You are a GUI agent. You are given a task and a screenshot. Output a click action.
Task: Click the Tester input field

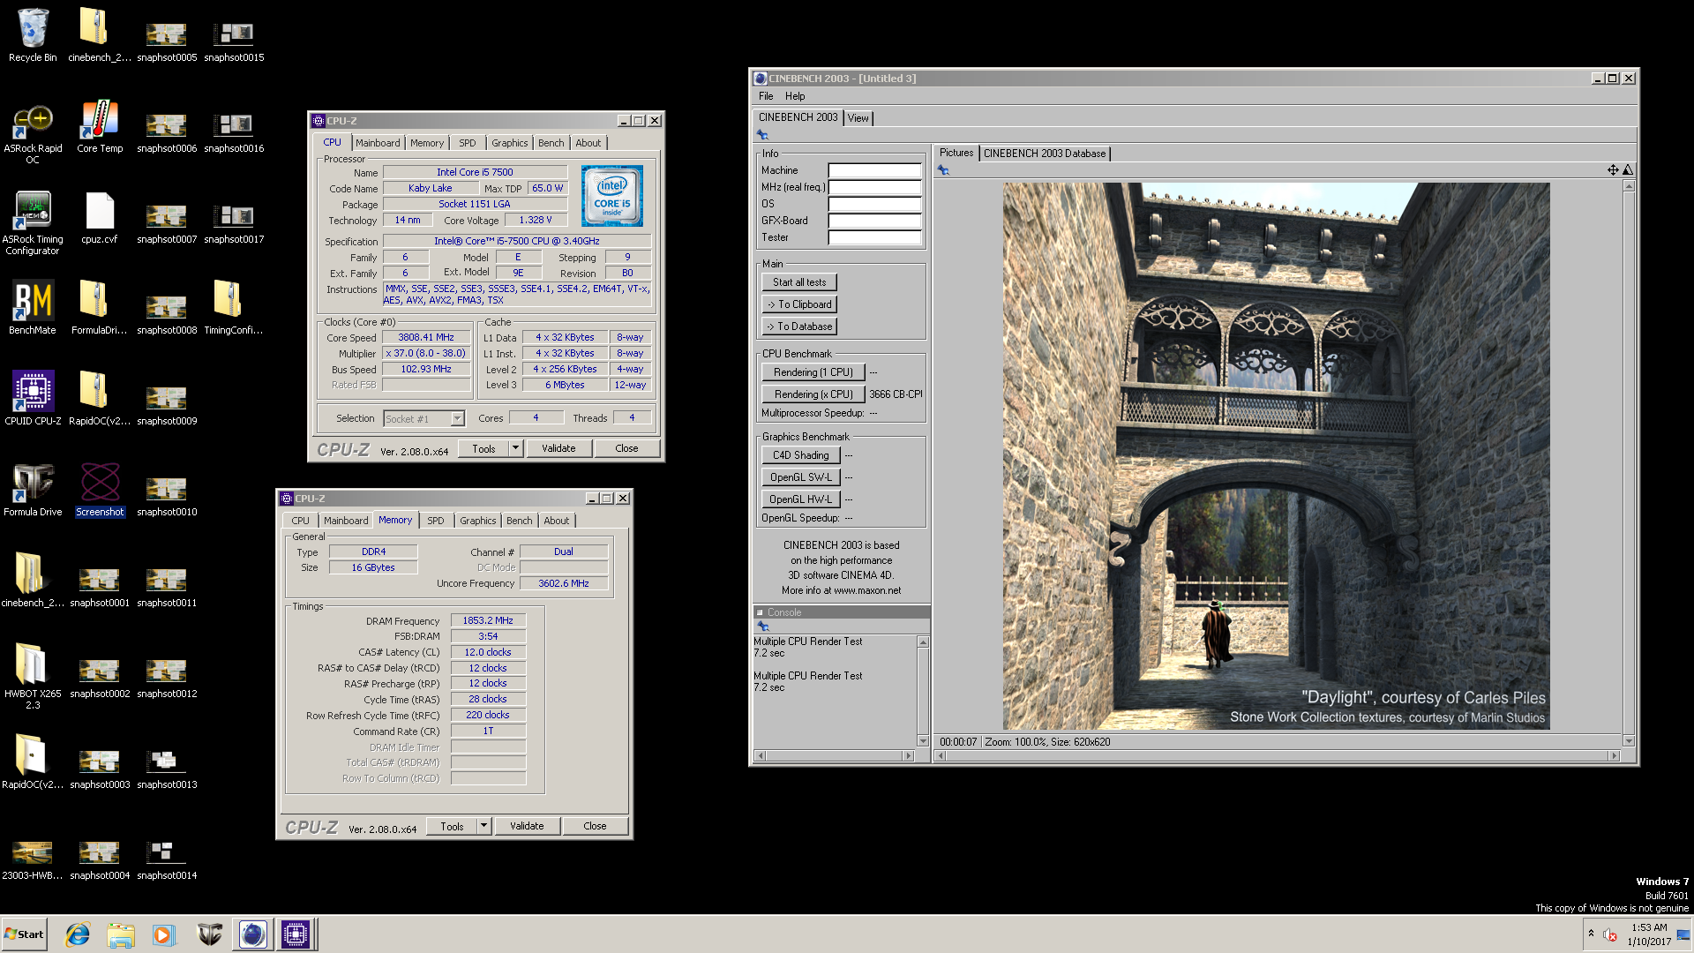tap(874, 237)
